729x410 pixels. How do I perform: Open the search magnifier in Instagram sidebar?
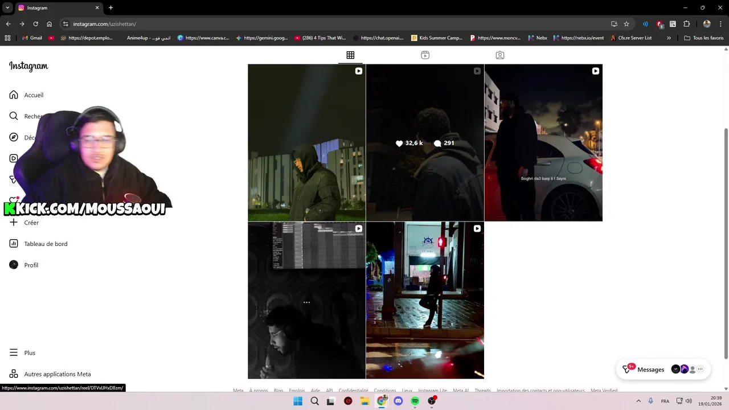[14, 116]
